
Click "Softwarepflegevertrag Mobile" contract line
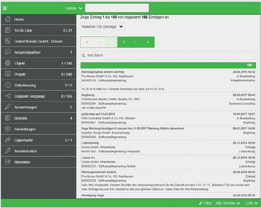pyautogui.click(x=108, y=166)
